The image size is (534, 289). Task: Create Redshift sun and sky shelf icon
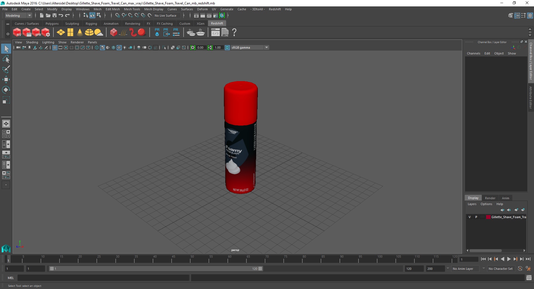[98, 33]
